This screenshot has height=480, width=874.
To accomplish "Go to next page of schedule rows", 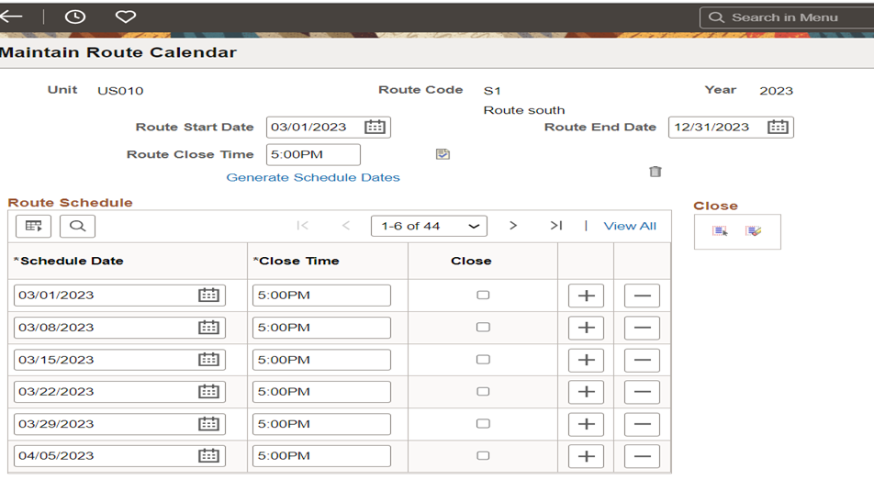I will [513, 225].
